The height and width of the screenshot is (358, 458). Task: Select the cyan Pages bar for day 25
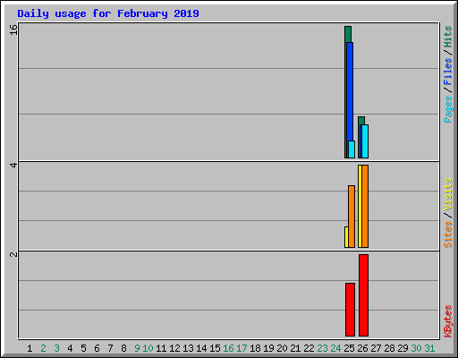click(352, 149)
